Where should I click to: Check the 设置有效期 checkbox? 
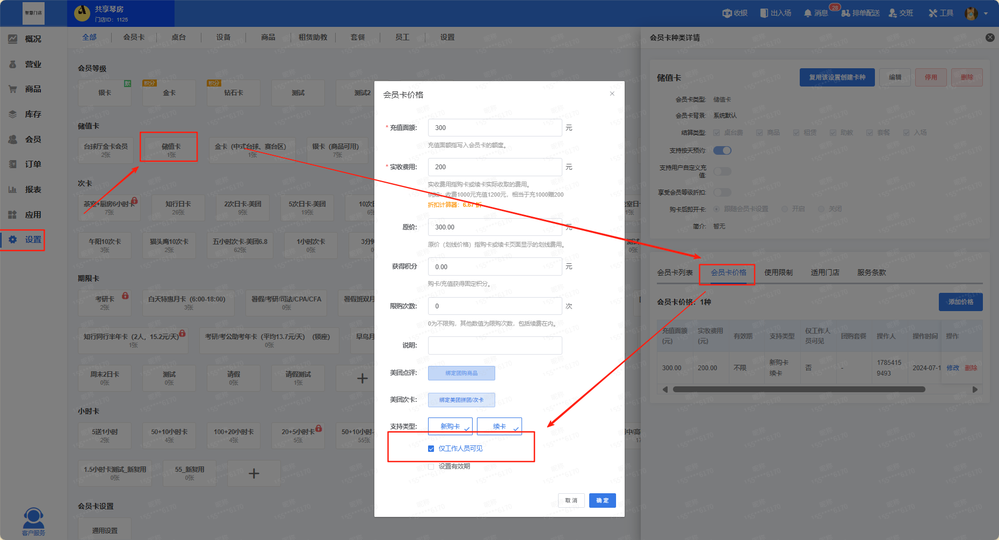(431, 466)
